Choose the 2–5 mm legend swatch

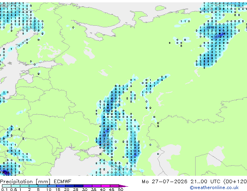tap(34, 186)
